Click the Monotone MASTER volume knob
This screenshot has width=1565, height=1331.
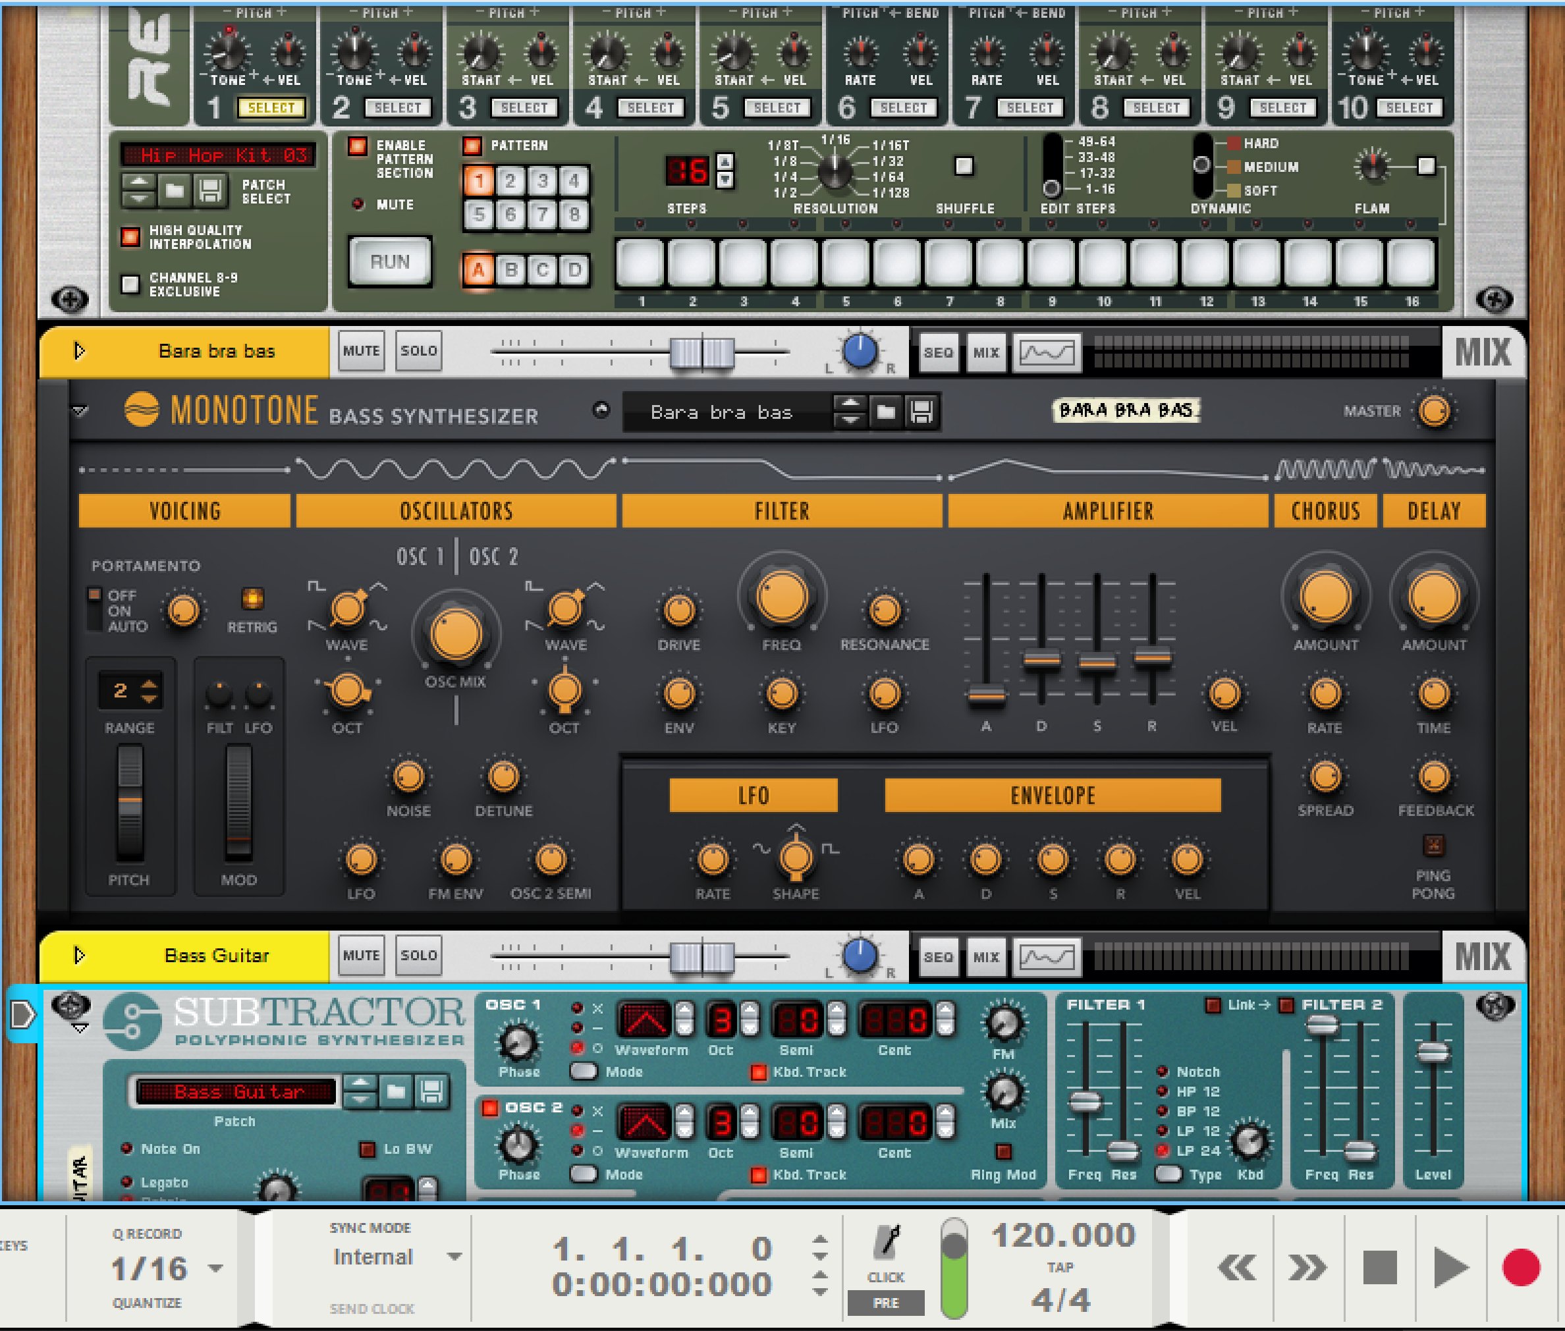tap(1434, 411)
